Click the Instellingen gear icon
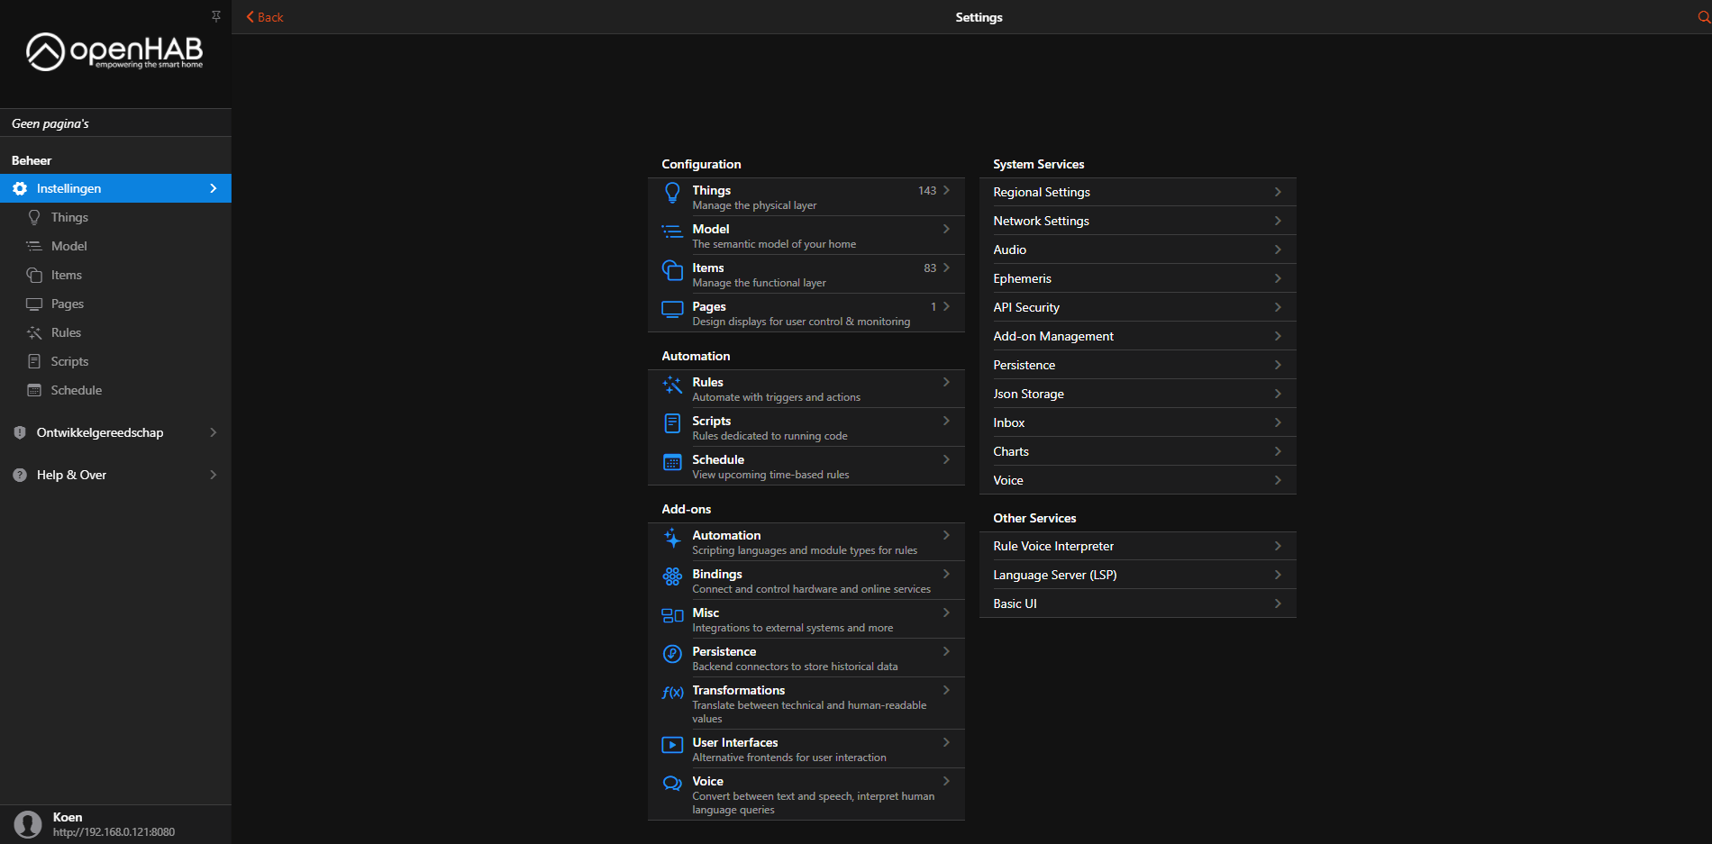Image resolution: width=1712 pixels, height=844 pixels. click(x=20, y=188)
